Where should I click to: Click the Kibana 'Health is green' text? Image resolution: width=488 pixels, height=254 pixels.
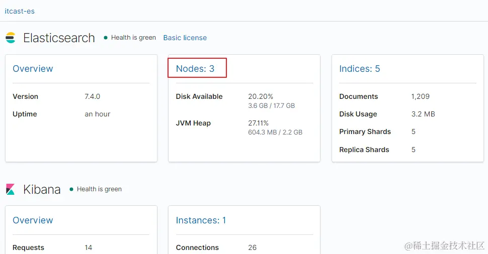99,189
